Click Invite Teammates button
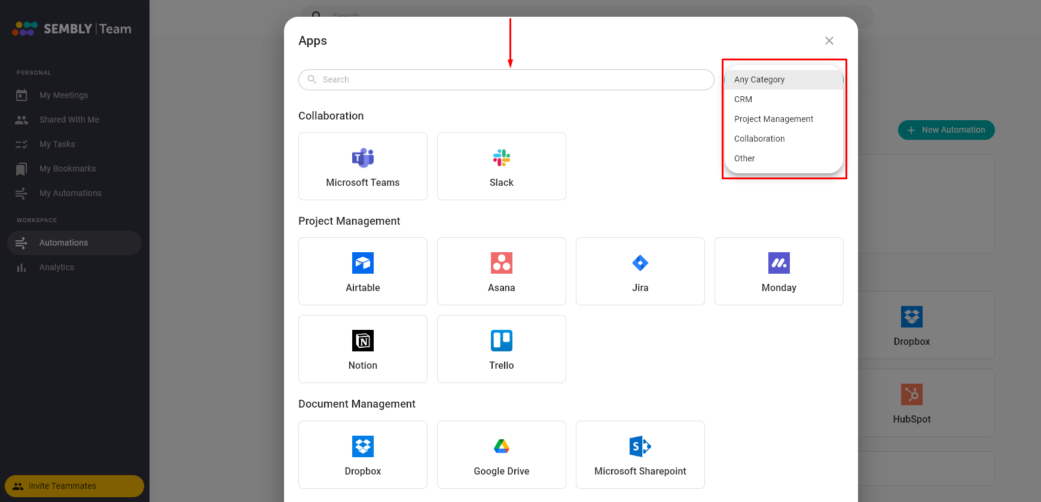 click(x=74, y=486)
